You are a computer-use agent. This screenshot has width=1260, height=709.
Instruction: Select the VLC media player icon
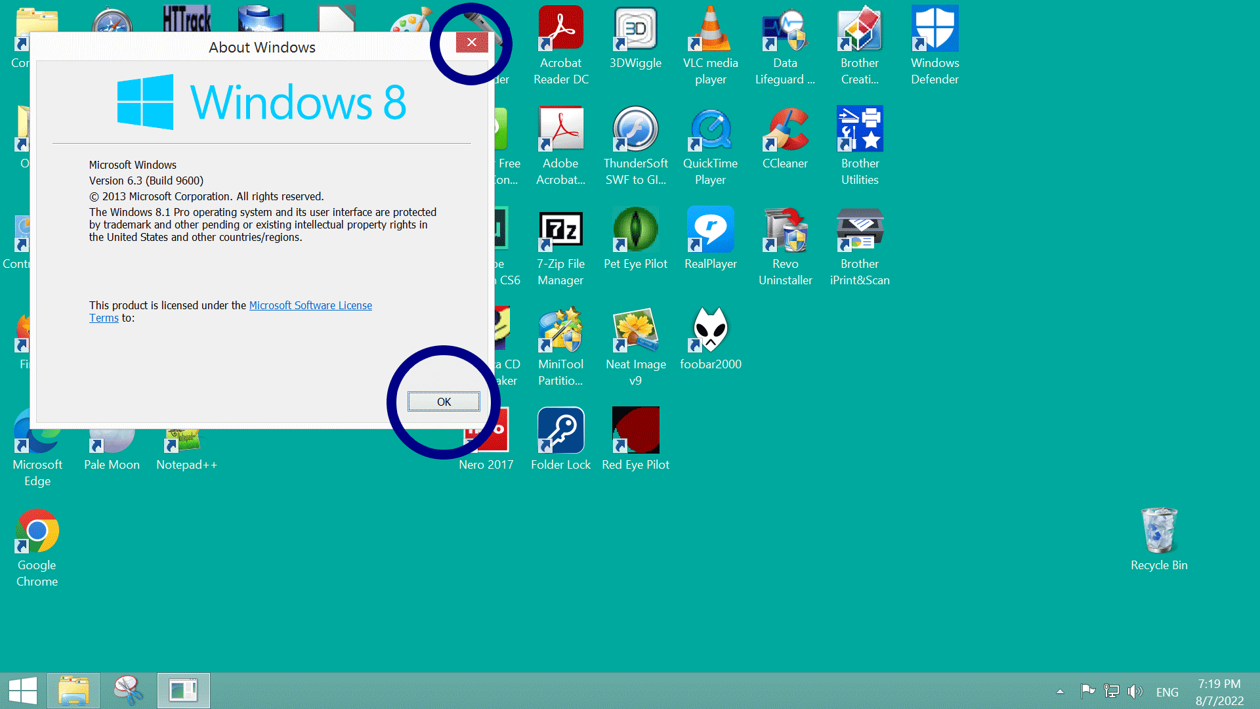coord(711,46)
